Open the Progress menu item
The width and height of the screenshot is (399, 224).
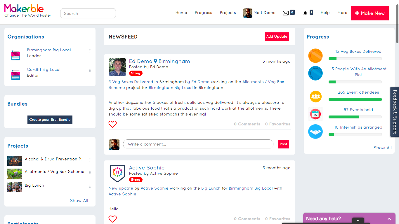tap(204, 13)
